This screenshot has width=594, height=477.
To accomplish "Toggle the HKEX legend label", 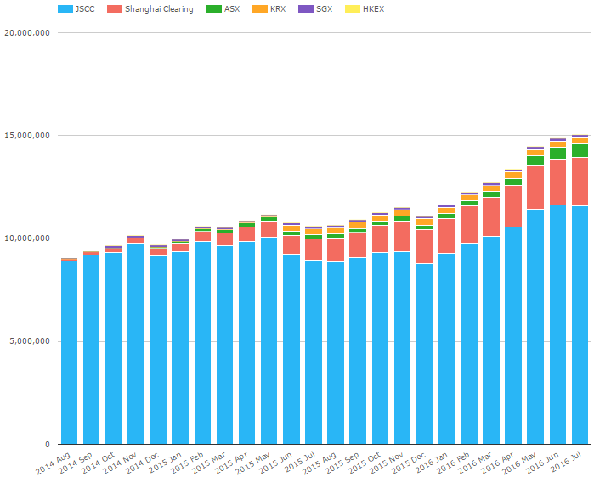I will coord(374,9).
